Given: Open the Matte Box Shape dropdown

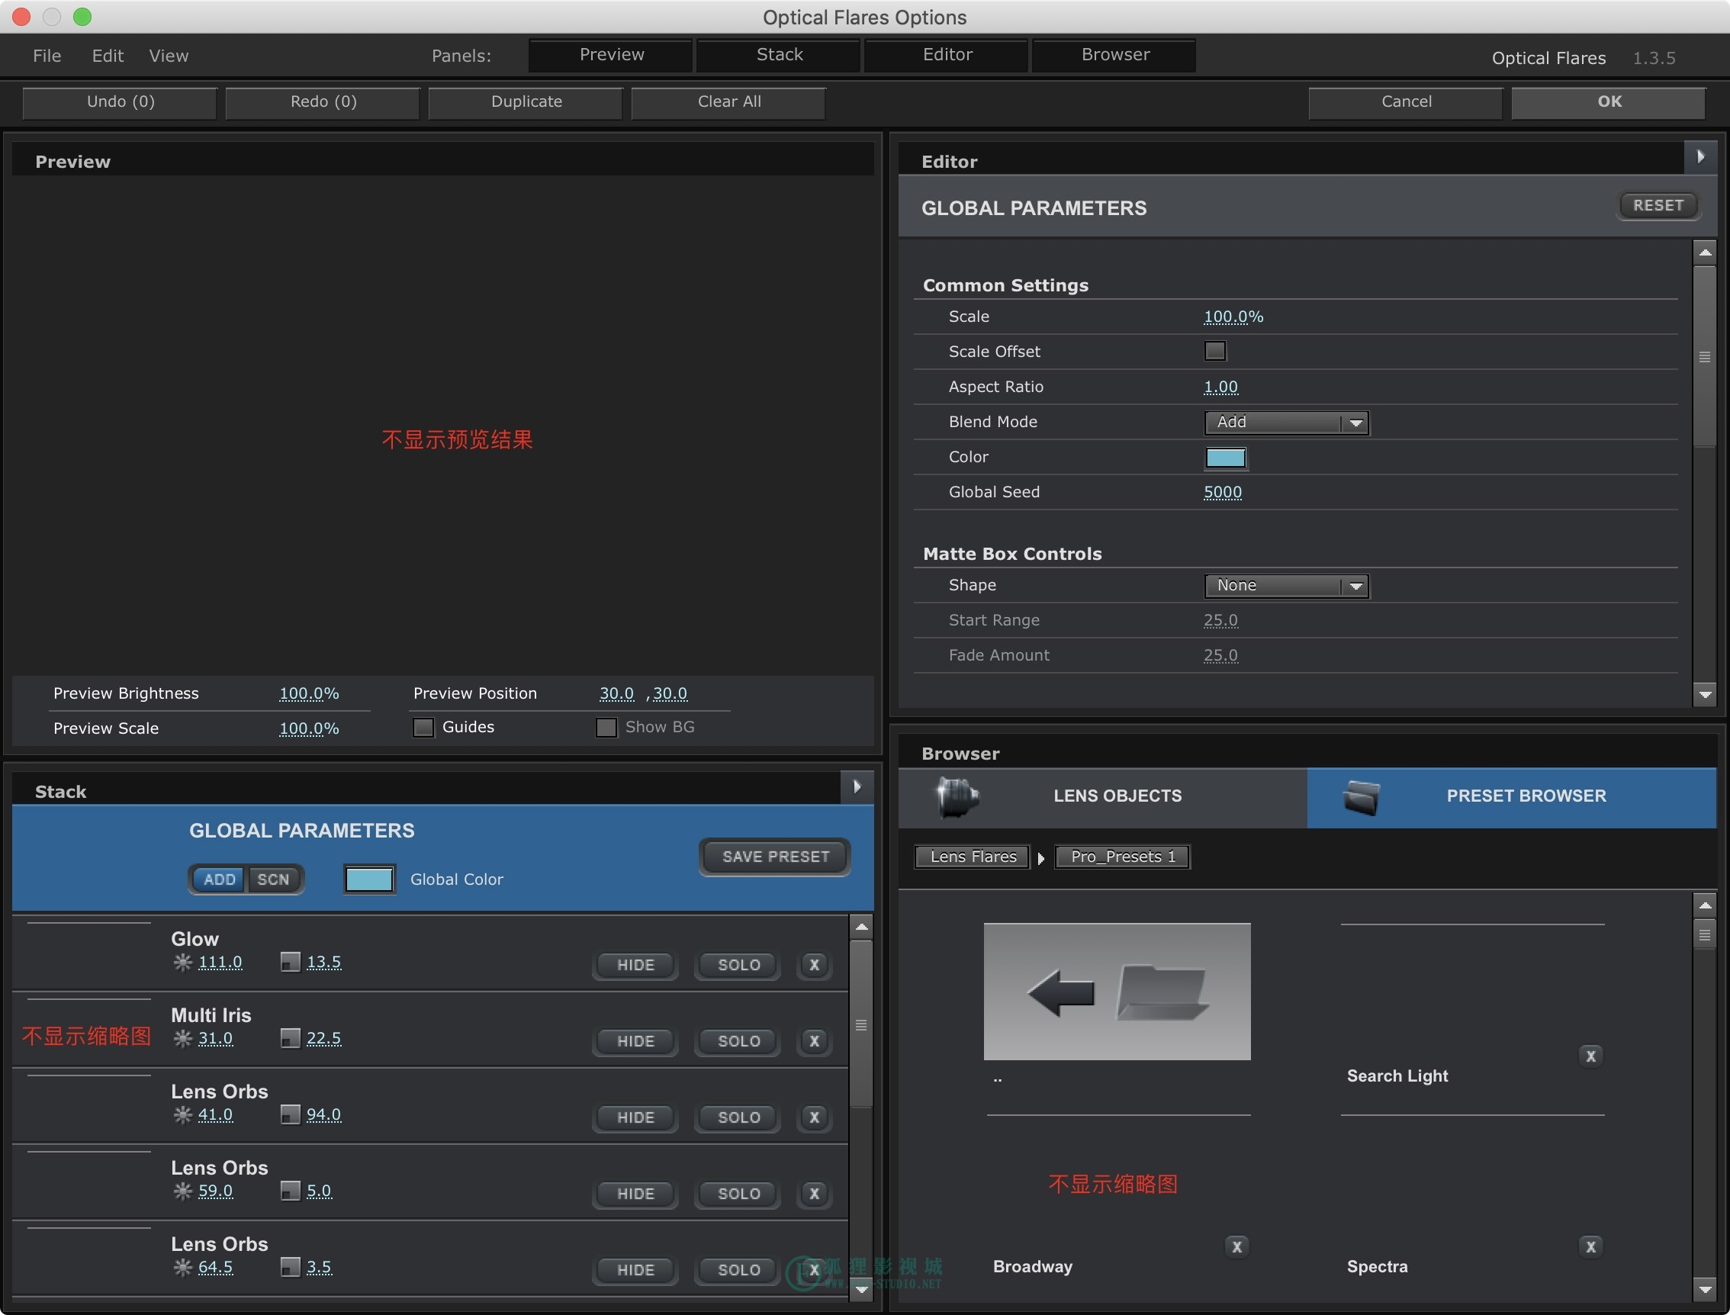Looking at the screenshot, I should [x=1286, y=586].
